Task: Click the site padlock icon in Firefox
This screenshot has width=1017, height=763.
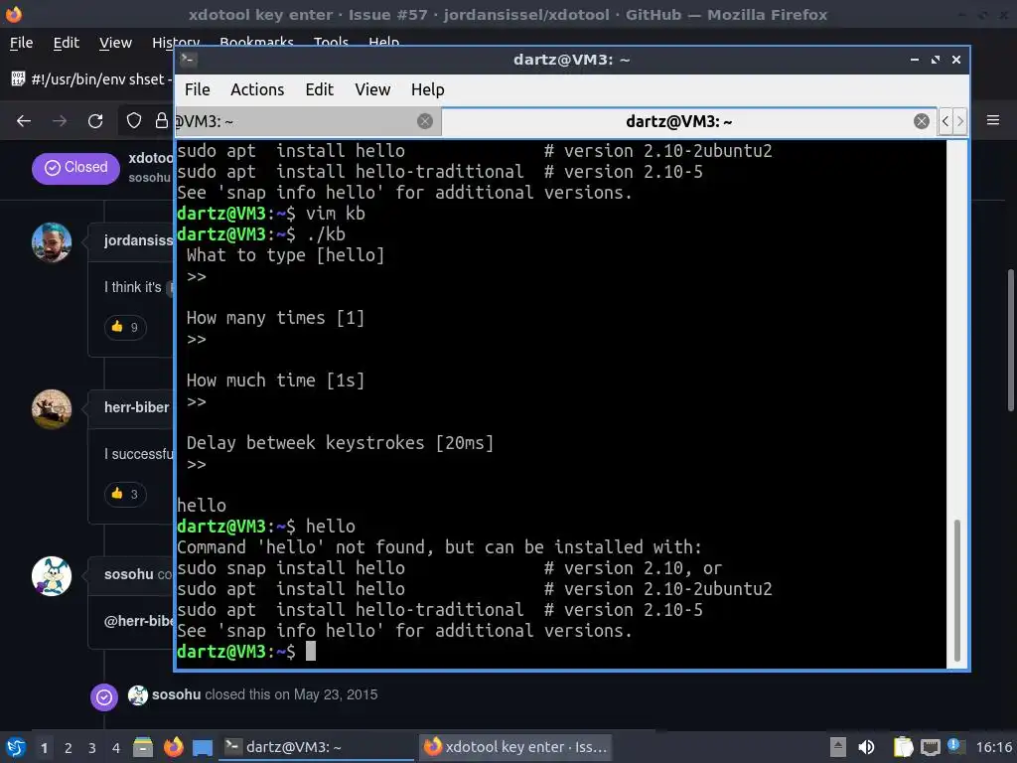Action: (162, 120)
